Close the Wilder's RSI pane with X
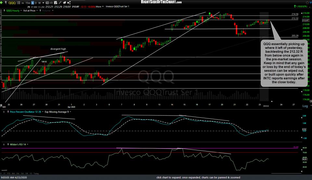This screenshot has height=180, width=312. coord(4,144)
